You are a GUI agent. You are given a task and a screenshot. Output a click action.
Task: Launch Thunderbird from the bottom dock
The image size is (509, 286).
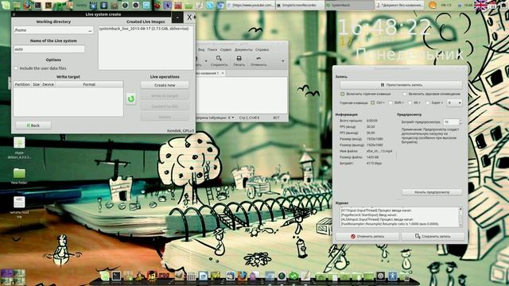(x=230, y=276)
